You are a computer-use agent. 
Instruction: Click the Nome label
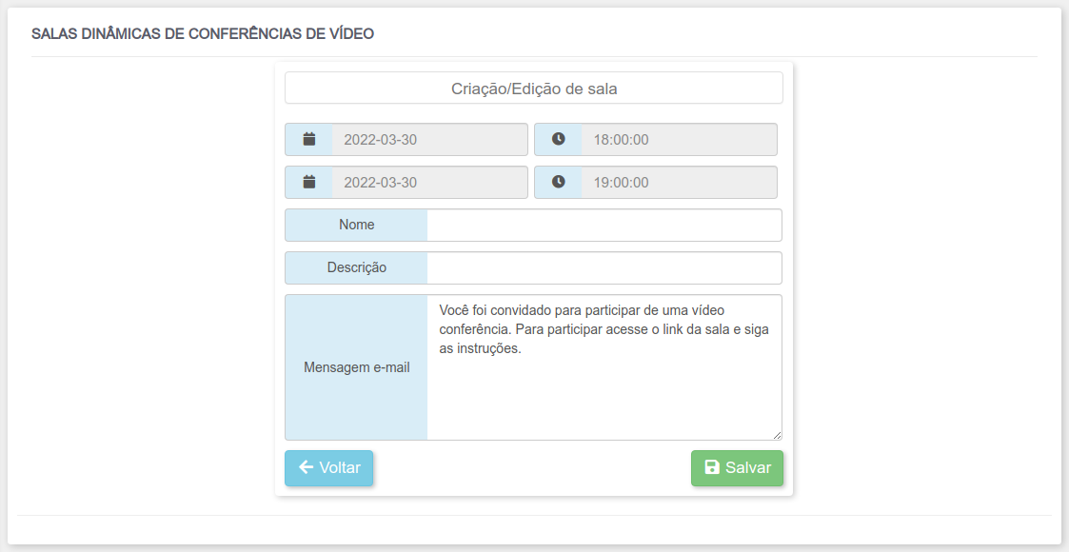point(357,225)
